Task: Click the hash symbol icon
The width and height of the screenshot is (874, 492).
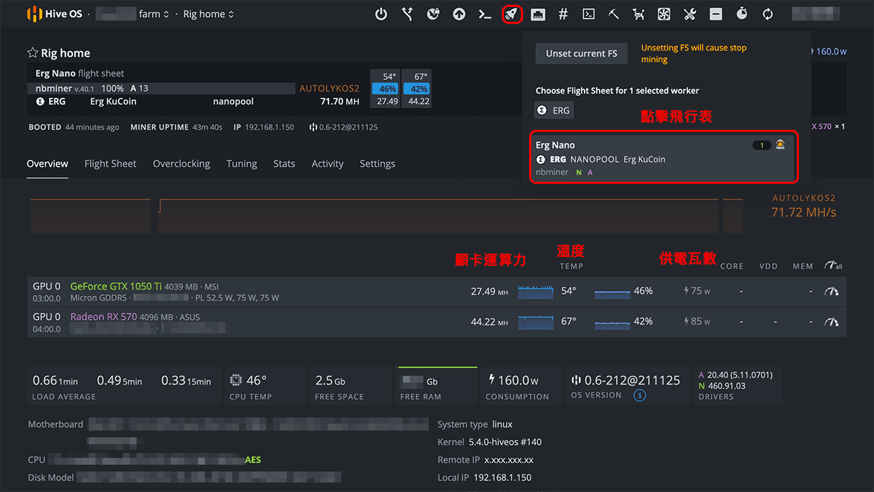Action: pos(563,14)
